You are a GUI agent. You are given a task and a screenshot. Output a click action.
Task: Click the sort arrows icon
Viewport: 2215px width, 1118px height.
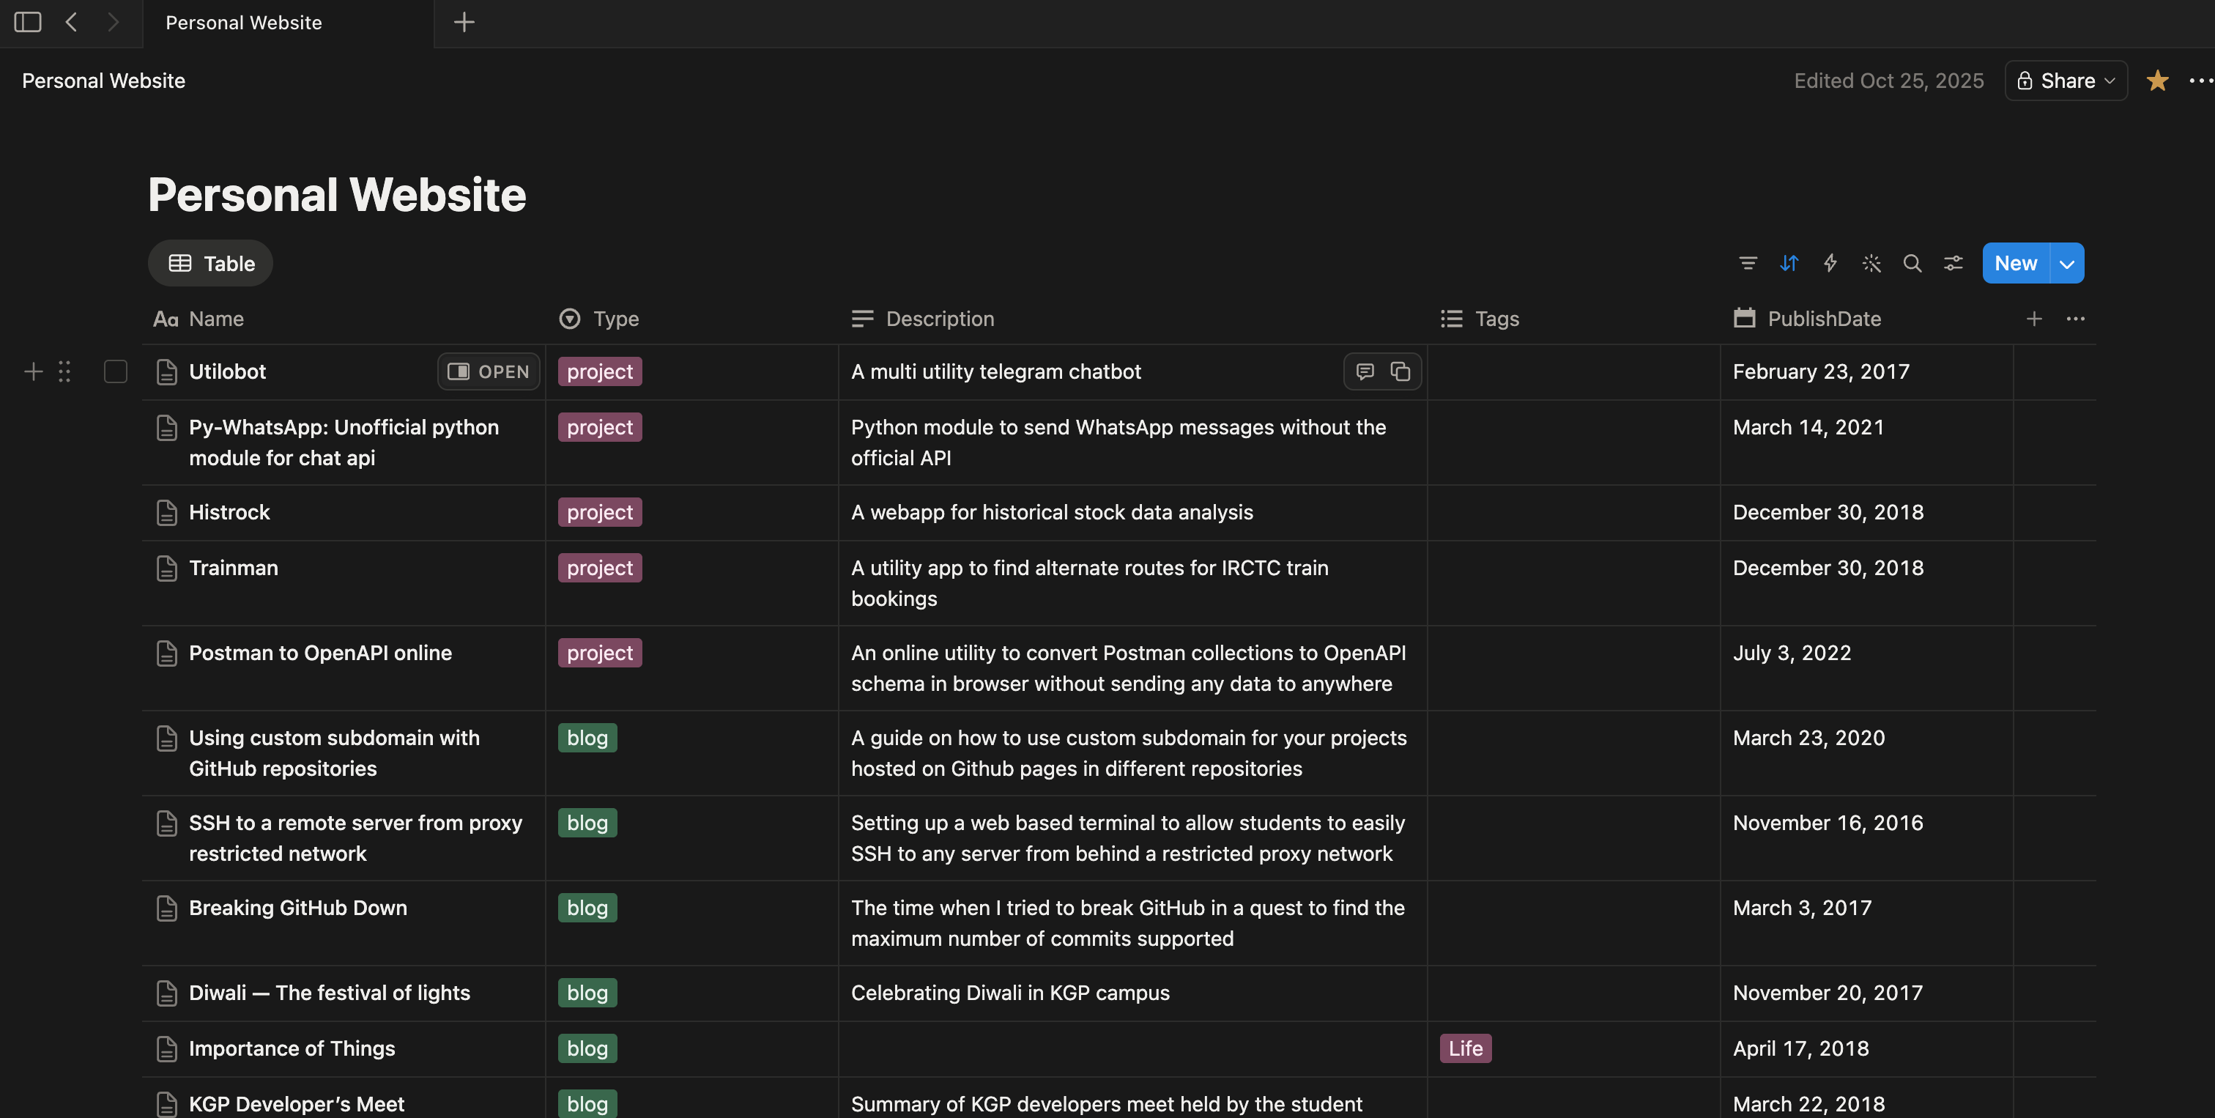pos(1789,263)
